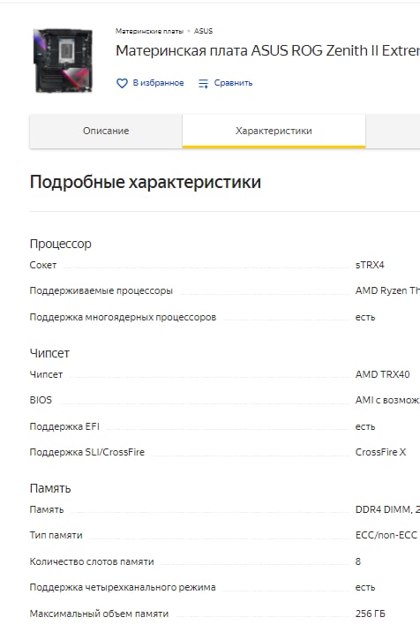Click the Чипсет section heading

click(49, 353)
